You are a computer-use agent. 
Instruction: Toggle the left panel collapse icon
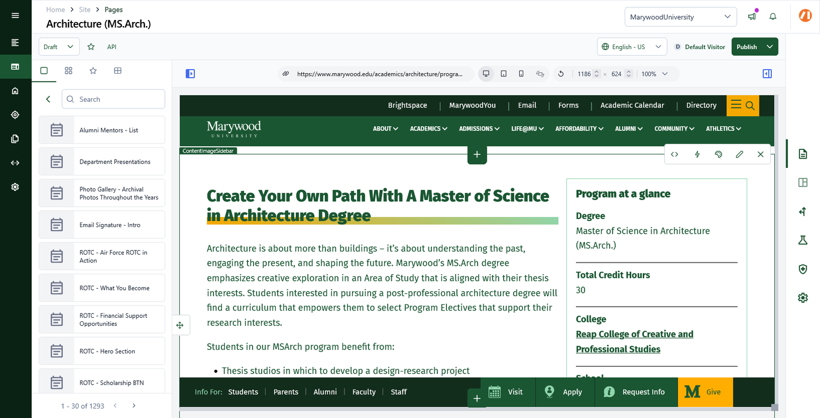click(x=190, y=74)
